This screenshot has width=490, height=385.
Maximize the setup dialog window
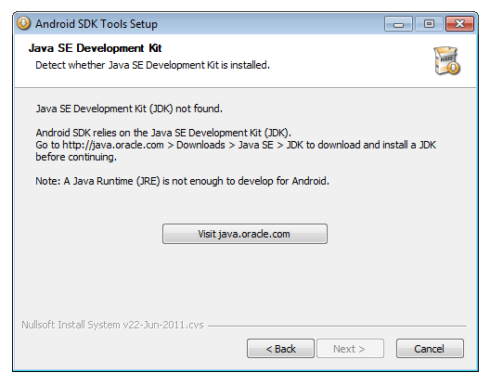coord(429,24)
